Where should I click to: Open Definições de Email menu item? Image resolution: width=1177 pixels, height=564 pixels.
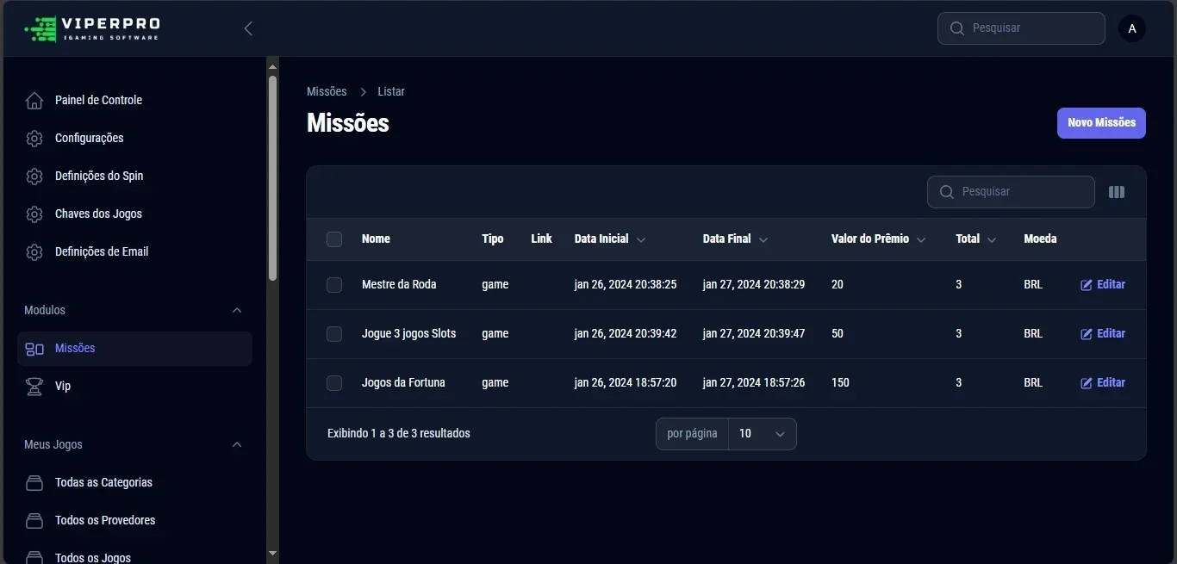pyautogui.click(x=134, y=251)
